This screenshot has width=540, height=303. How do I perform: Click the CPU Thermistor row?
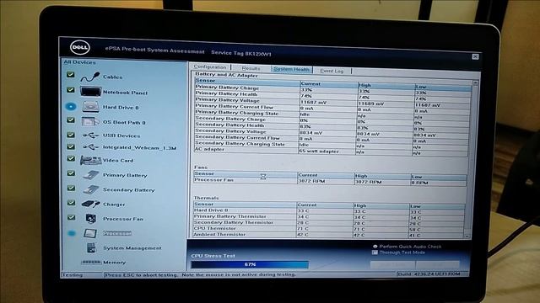coord(329,229)
